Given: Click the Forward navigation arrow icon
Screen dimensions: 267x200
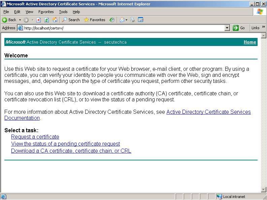Looking at the screenshot, I should click(x=26, y=20).
